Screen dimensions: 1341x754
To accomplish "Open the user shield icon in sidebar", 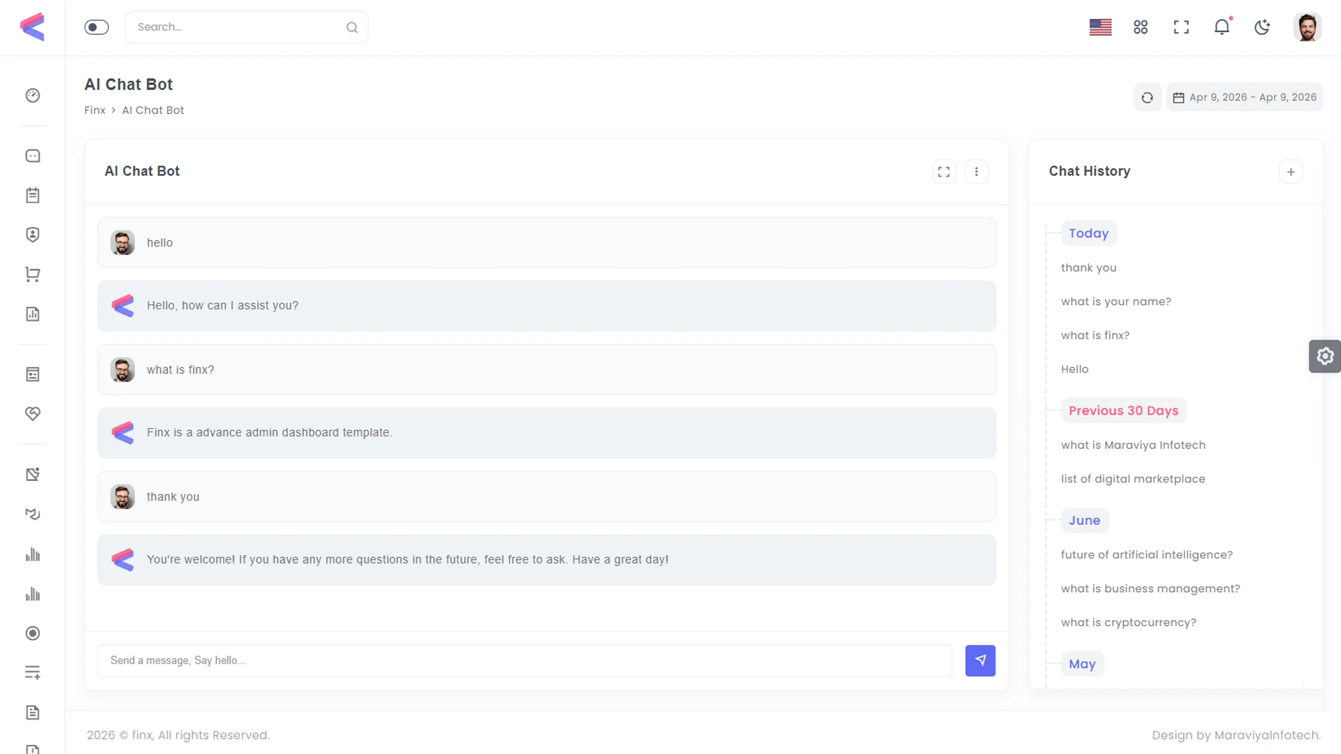I will pos(33,235).
